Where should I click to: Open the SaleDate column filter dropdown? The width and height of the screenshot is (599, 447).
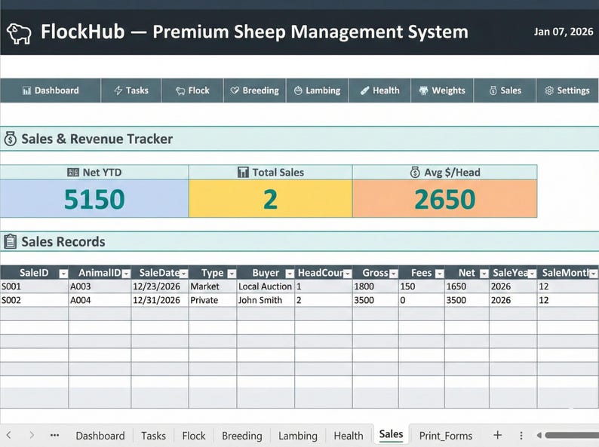tap(184, 274)
